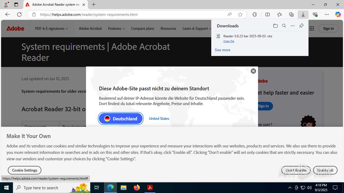Expand the Features dropdown

pyautogui.click(x=116, y=28)
